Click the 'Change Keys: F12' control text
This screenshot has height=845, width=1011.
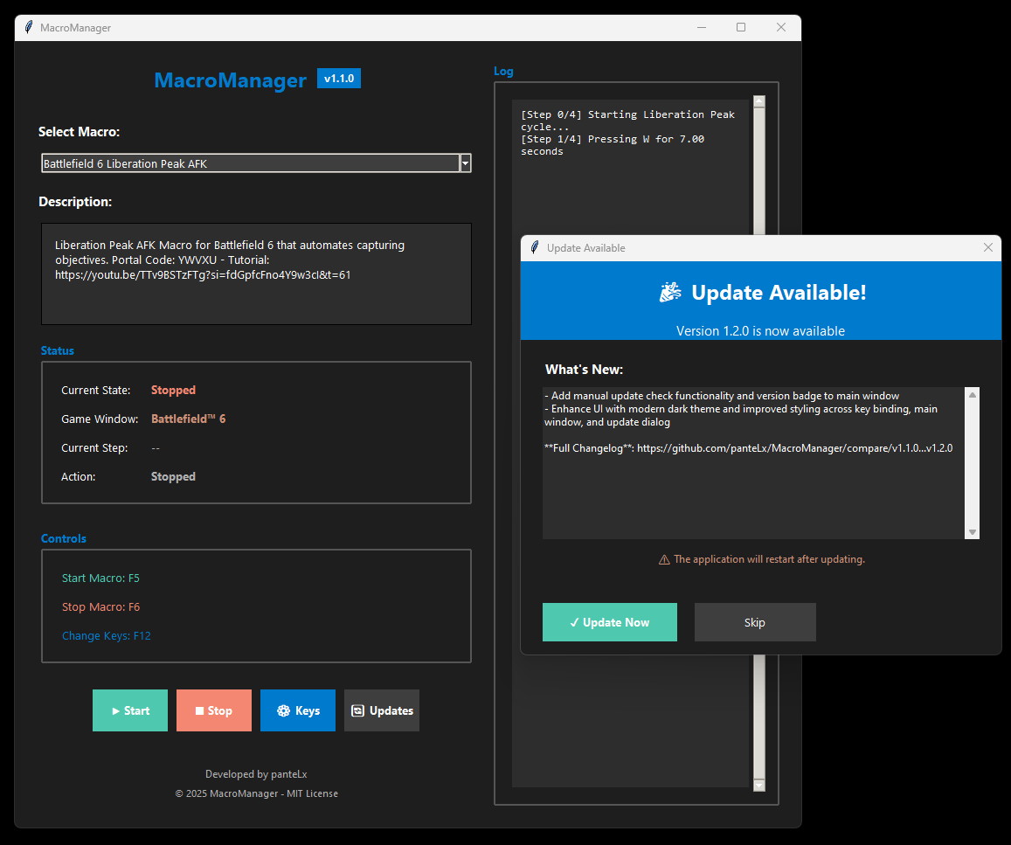pos(107,635)
